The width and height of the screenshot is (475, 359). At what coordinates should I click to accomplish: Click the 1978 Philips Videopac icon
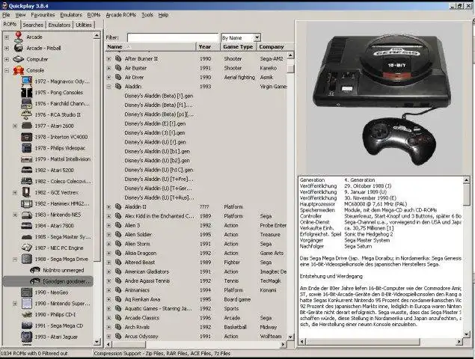pyautogui.click(x=27, y=148)
